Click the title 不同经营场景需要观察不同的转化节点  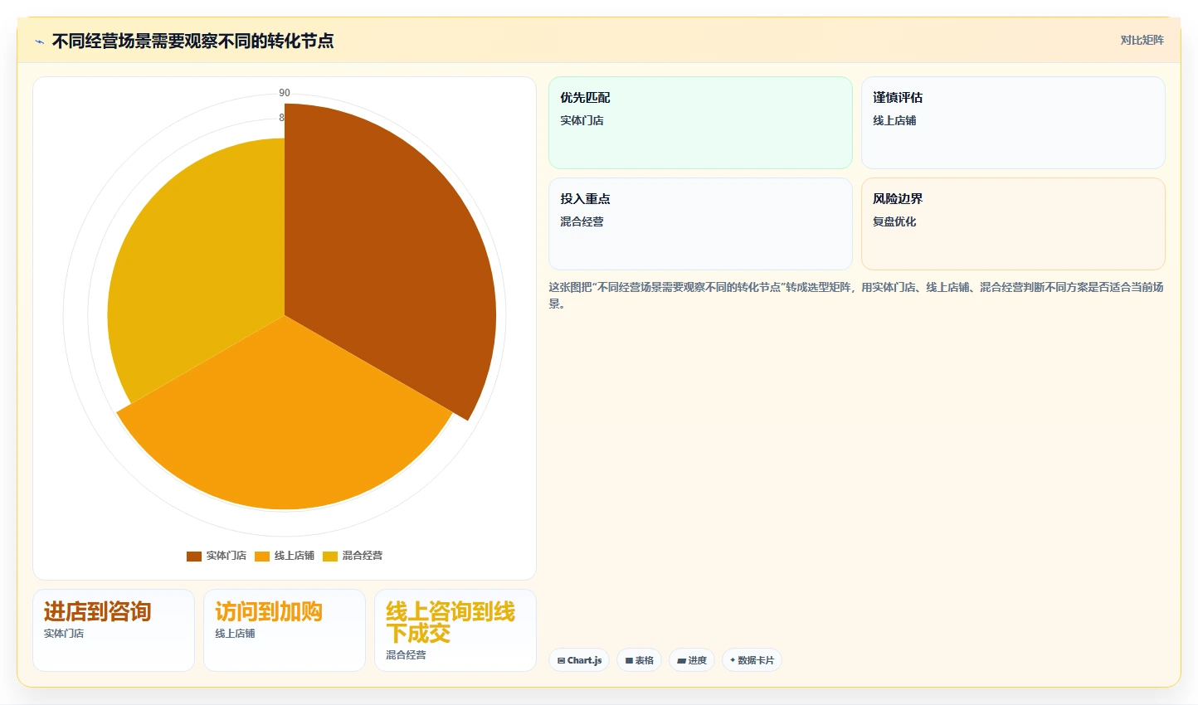tap(192, 41)
